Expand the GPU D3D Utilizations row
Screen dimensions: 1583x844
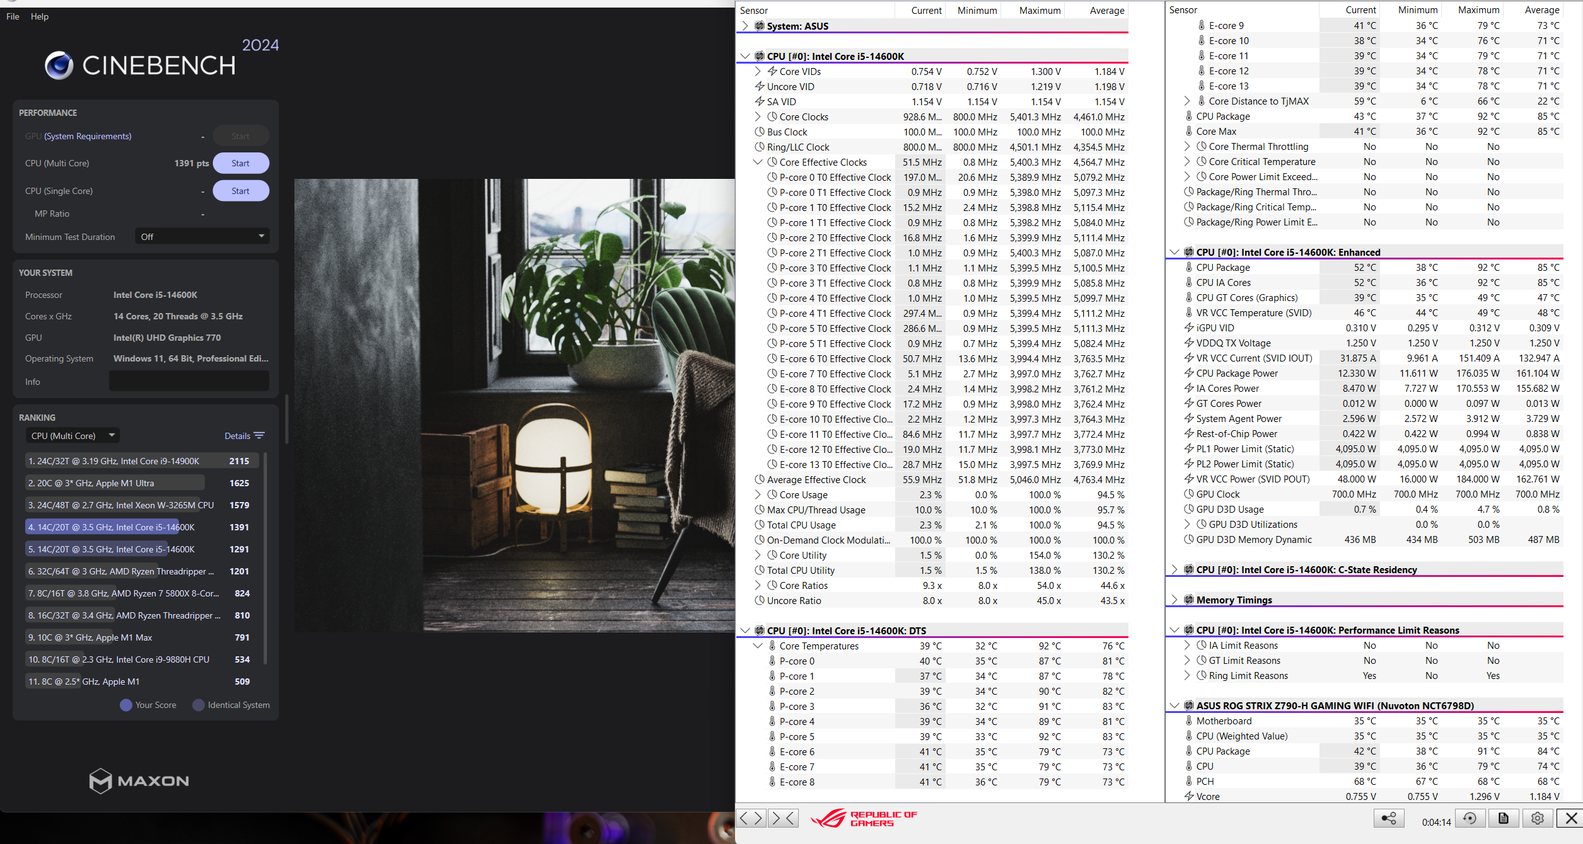[1187, 524]
